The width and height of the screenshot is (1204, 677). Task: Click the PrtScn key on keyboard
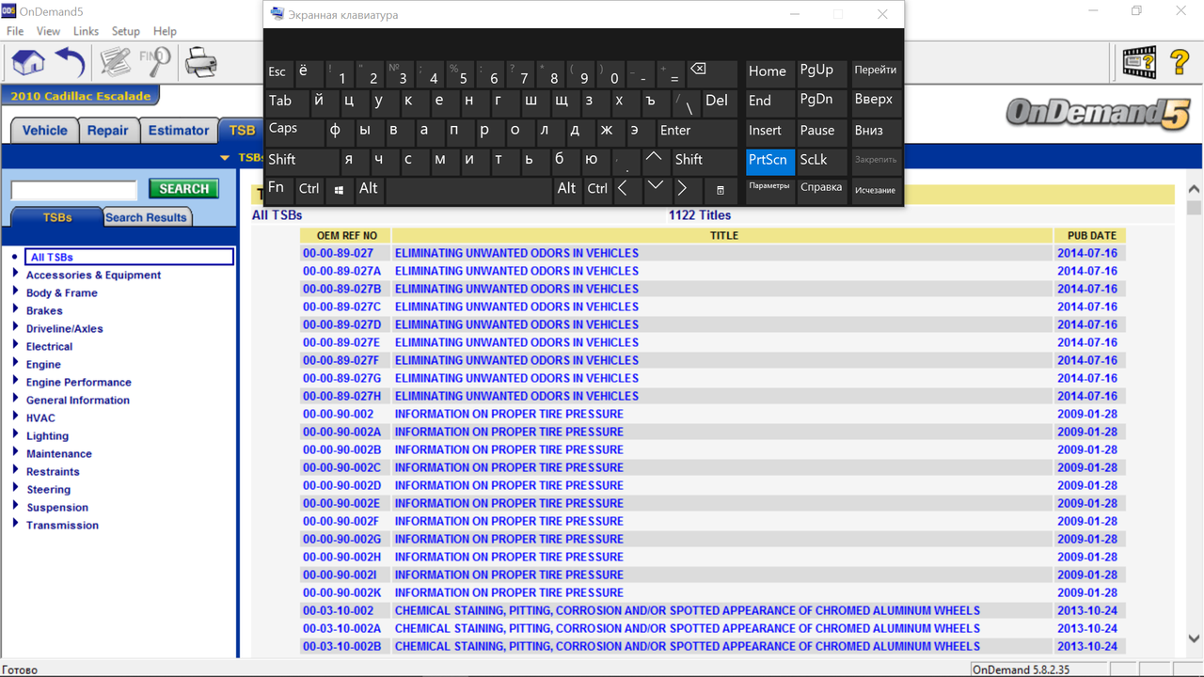769,161
